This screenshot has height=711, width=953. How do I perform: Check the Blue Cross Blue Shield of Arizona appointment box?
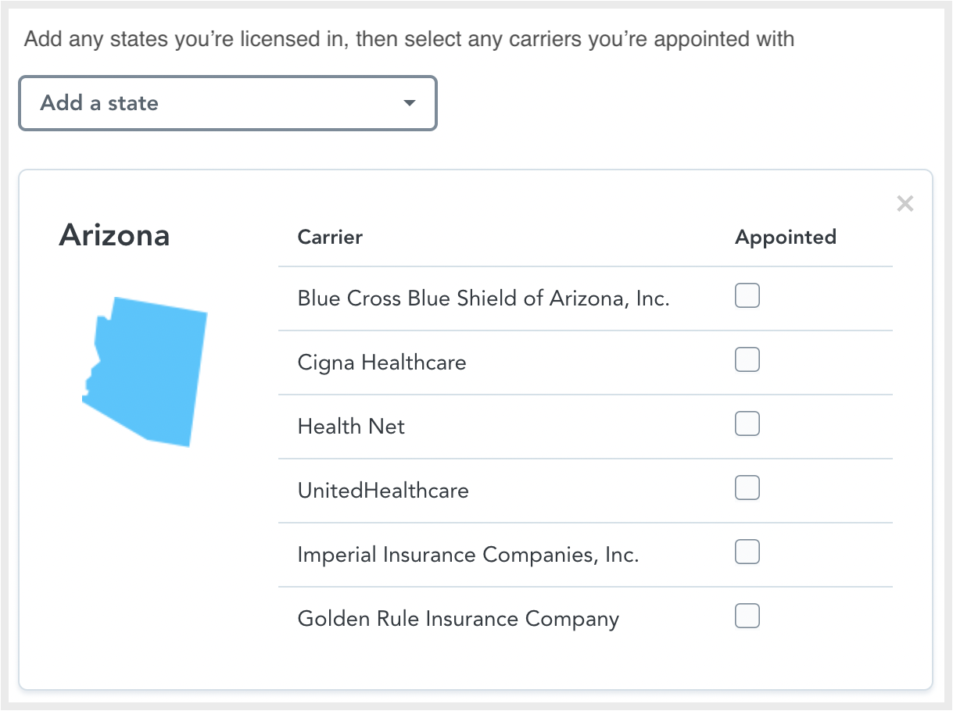[x=747, y=295]
